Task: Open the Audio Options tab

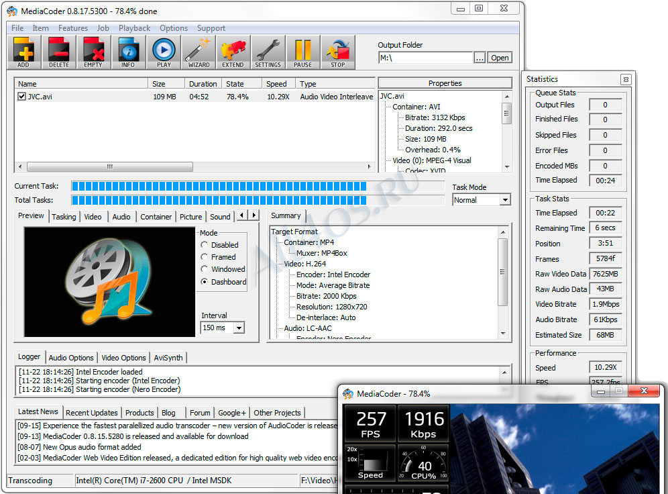Action: [70, 358]
